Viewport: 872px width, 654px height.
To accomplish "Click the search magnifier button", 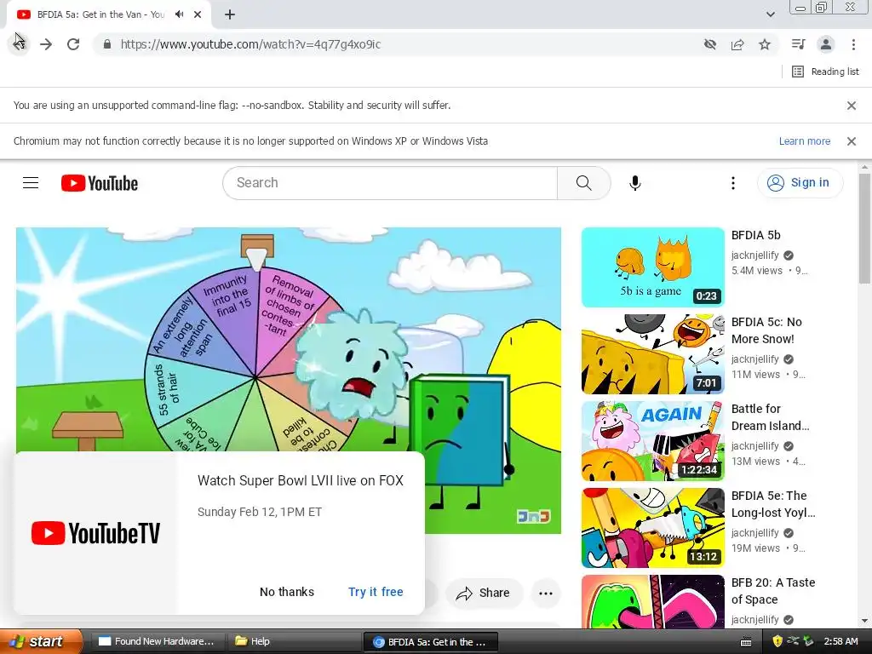I will coord(583,182).
